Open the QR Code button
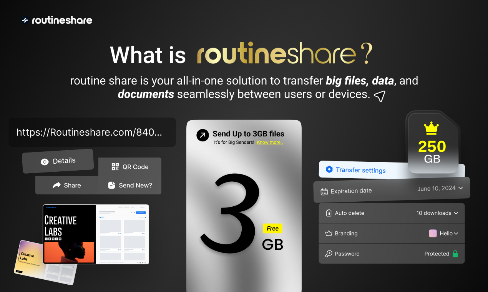 tap(130, 167)
